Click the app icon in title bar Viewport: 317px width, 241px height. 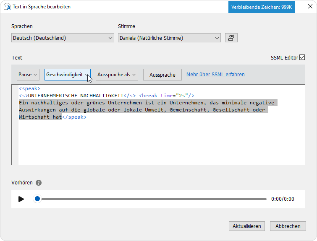click(x=7, y=7)
